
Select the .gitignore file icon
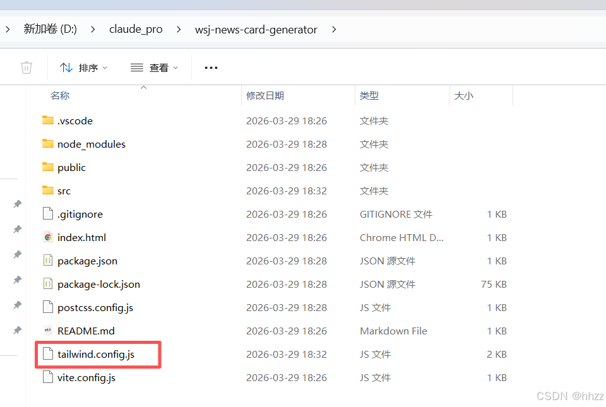pos(48,213)
